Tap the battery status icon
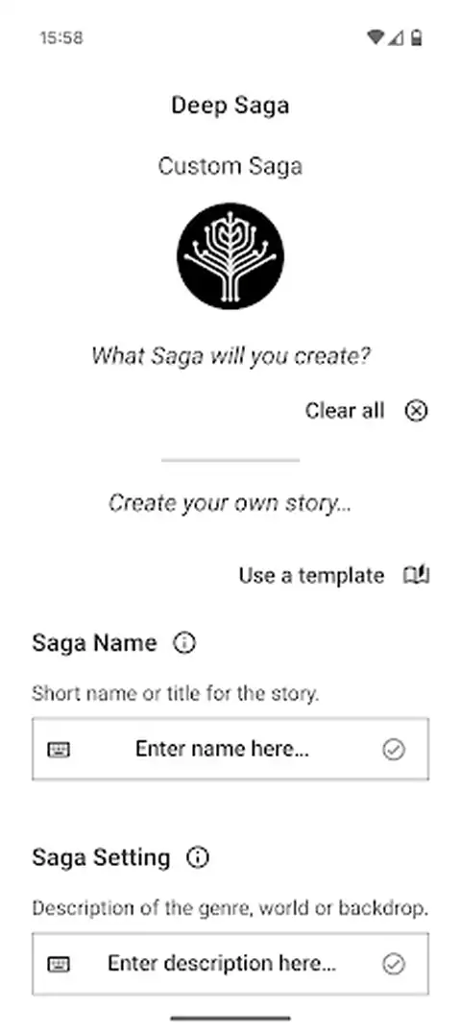The width and height of the screenshot is (461, 1032). click(x=416, y=38)
